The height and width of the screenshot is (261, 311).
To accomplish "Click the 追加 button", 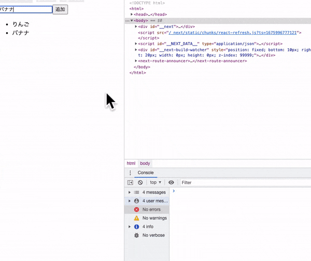I will [60, 9].
